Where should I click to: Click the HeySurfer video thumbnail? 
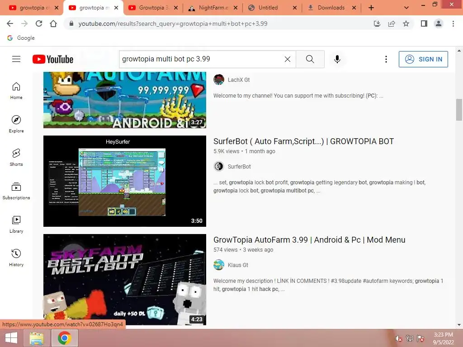tap(125, 181)
